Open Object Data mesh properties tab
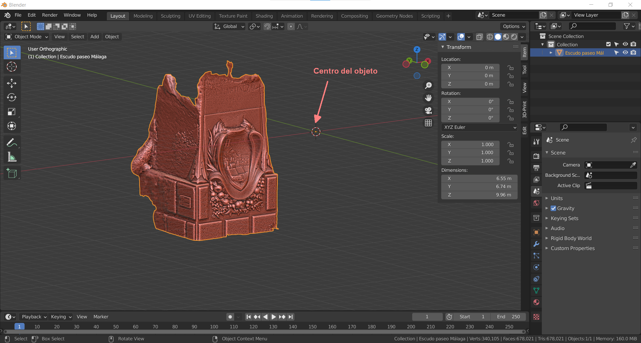Screen dimensions: 641x343 pyautogui.click(x=537, y=290)
